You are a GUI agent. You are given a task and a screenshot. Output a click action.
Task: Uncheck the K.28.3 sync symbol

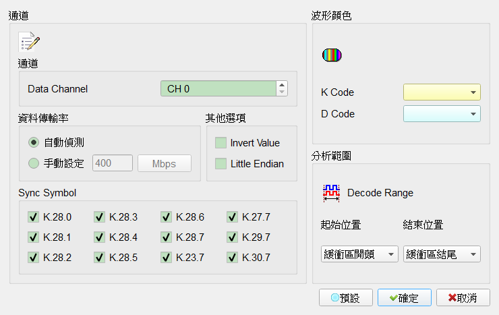coord(99,217)
